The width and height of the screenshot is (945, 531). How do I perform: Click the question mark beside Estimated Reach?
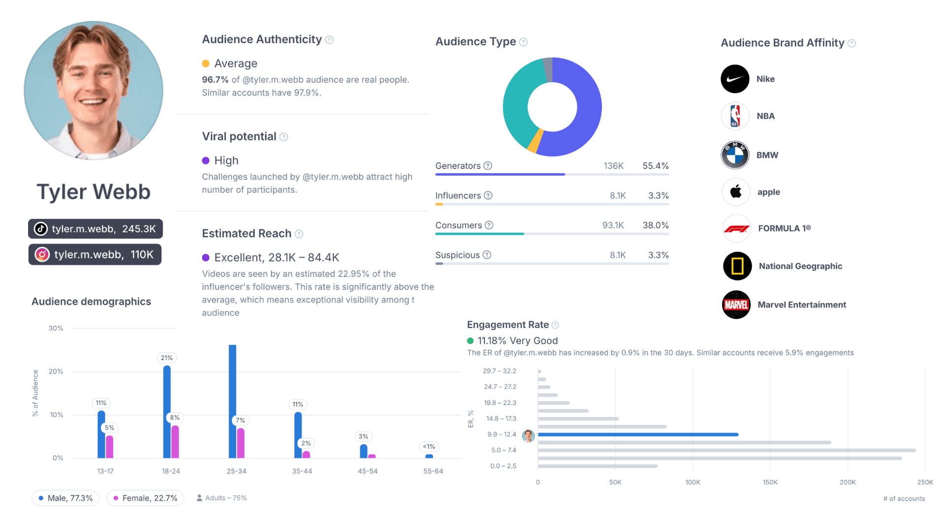(299, 234)
